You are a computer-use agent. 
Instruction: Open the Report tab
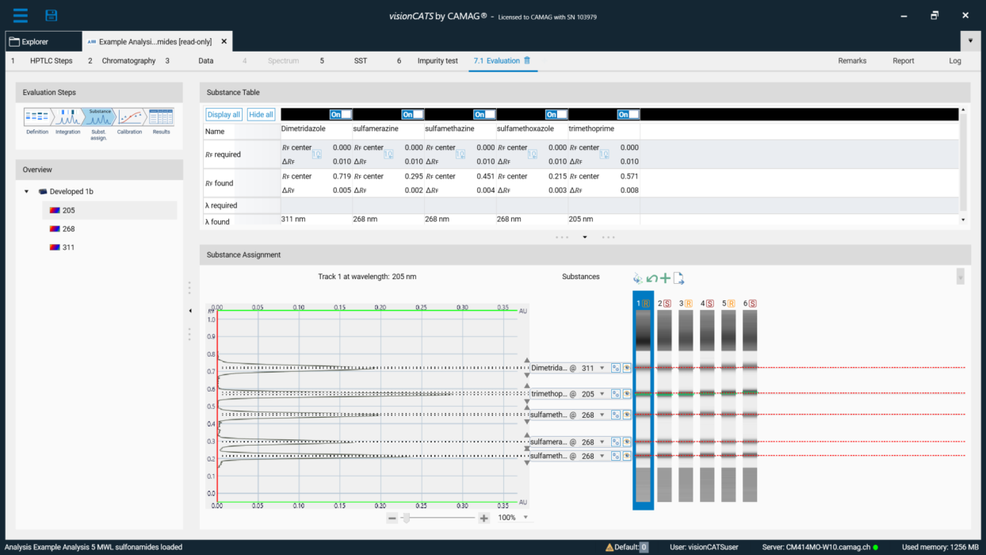click(903, 60)
